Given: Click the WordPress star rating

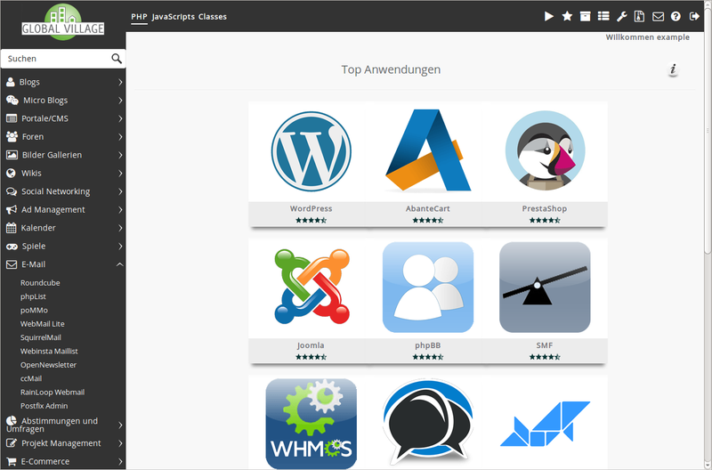Looking at the screenshot, I should [x=311, y=220].
